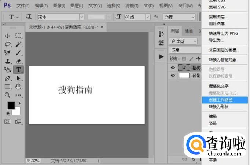Viewport: 250px width, 165px height.
Task: Hide the 搜狗指南 text layer via eye icon
Action: [173, 67]
